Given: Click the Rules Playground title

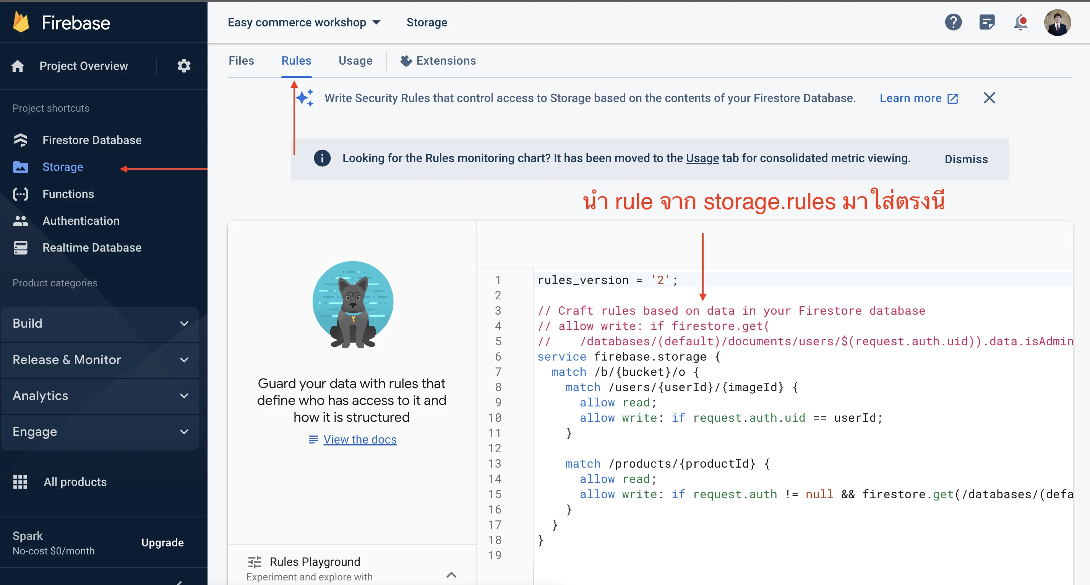Looking at the screenshot, I should click(315, 562).
